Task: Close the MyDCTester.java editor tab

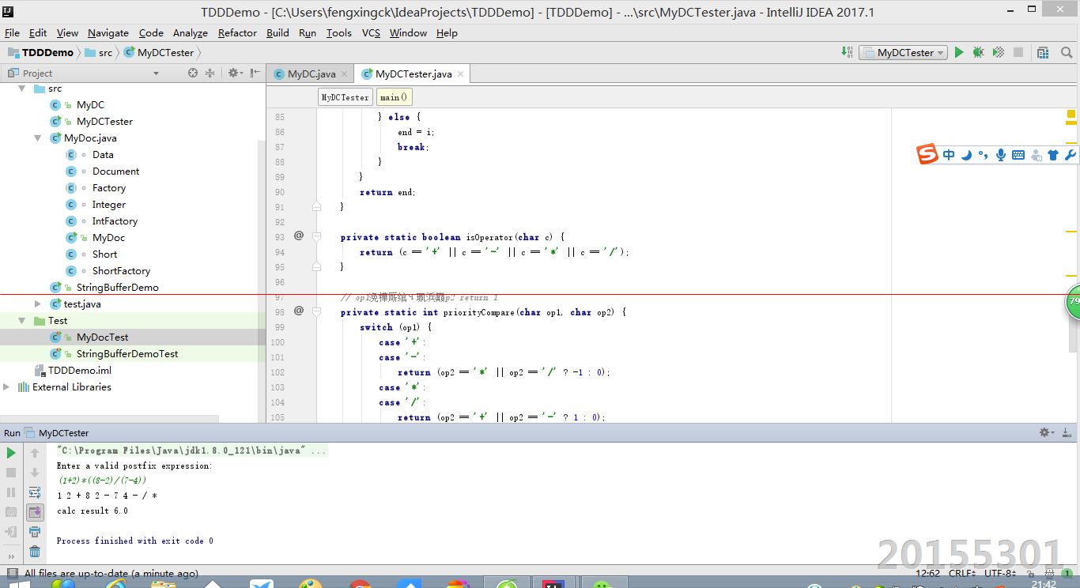Action: (460, 73)
